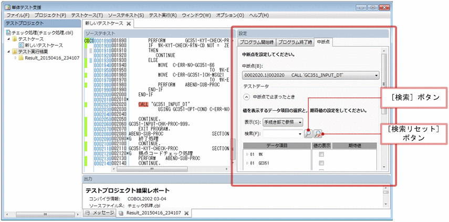449x222 pixels.
Task: Click the highlighted CALL statement on line 002020
Action: point(143,104)
